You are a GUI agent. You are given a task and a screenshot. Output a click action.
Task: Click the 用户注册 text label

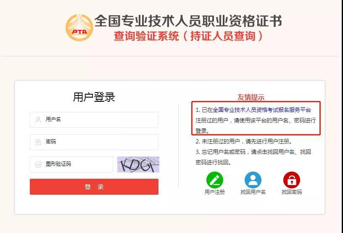click(215, 192)
